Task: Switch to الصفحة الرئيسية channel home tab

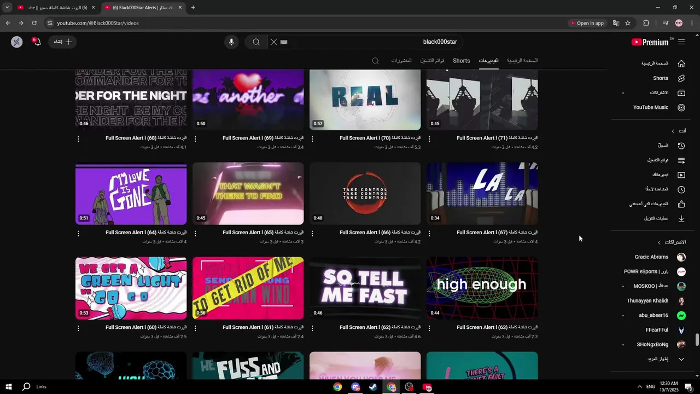Action: (522, 61)
